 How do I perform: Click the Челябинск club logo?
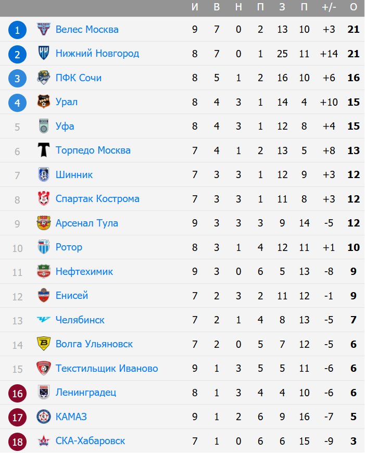click(44, 320)
